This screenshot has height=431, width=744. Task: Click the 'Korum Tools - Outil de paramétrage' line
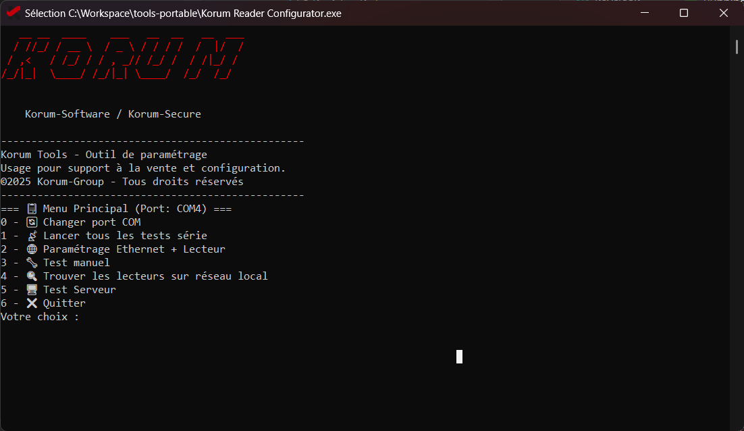104,155
